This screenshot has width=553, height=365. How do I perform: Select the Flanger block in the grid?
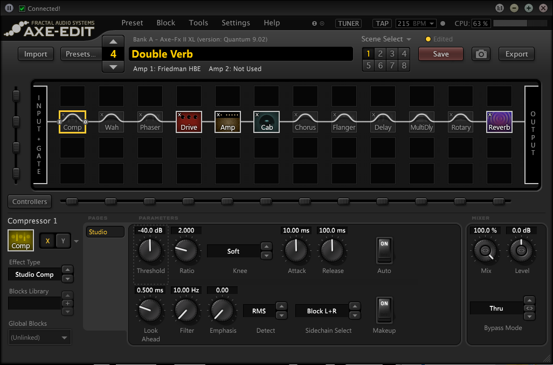[x=344, y=122]
